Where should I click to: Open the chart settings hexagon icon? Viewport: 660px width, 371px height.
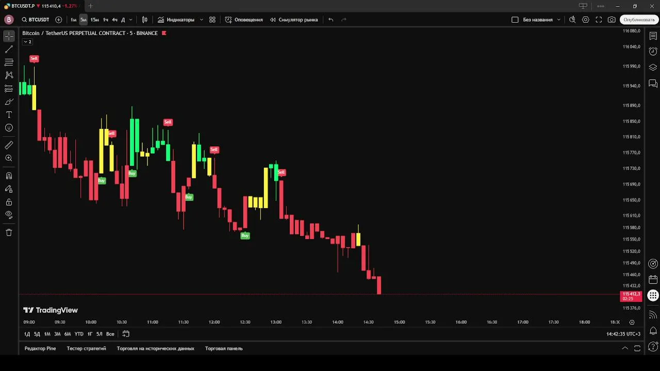pos(586,20)
